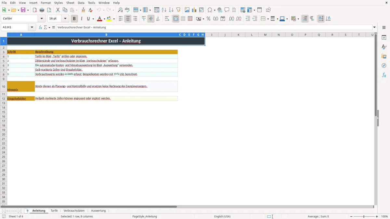Click the formula input line

(x=214, y=27)
